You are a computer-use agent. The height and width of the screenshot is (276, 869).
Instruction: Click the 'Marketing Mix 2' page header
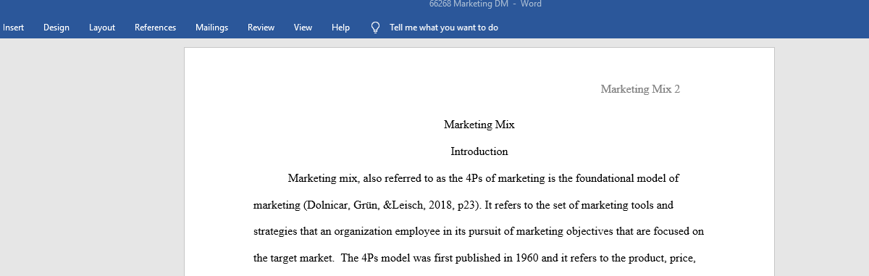pos(640,89)
